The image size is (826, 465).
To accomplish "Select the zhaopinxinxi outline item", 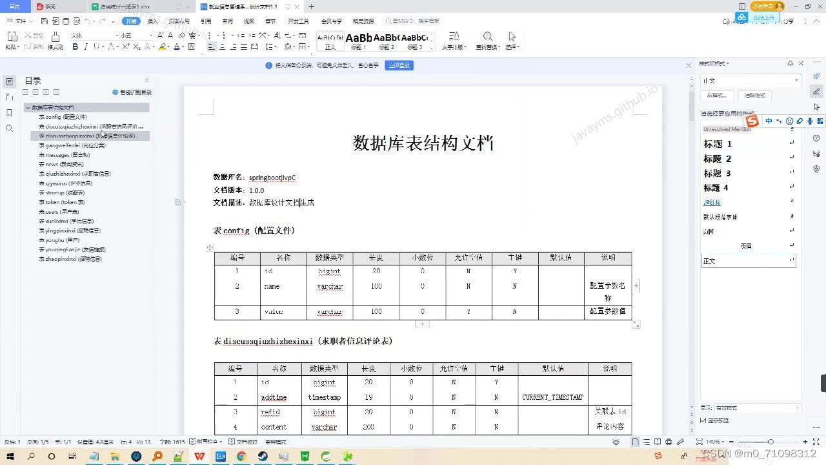I will tap(70, 259).
